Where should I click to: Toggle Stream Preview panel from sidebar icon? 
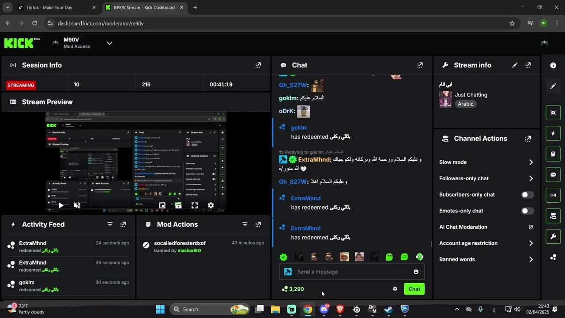point(553,113)
